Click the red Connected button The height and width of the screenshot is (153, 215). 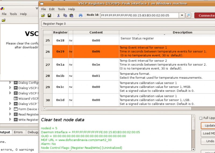pyautogui.click(x=205, y=16)
